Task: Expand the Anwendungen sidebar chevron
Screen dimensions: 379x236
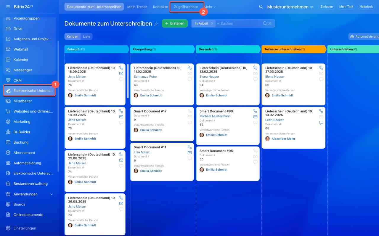Action: point(52,194)
